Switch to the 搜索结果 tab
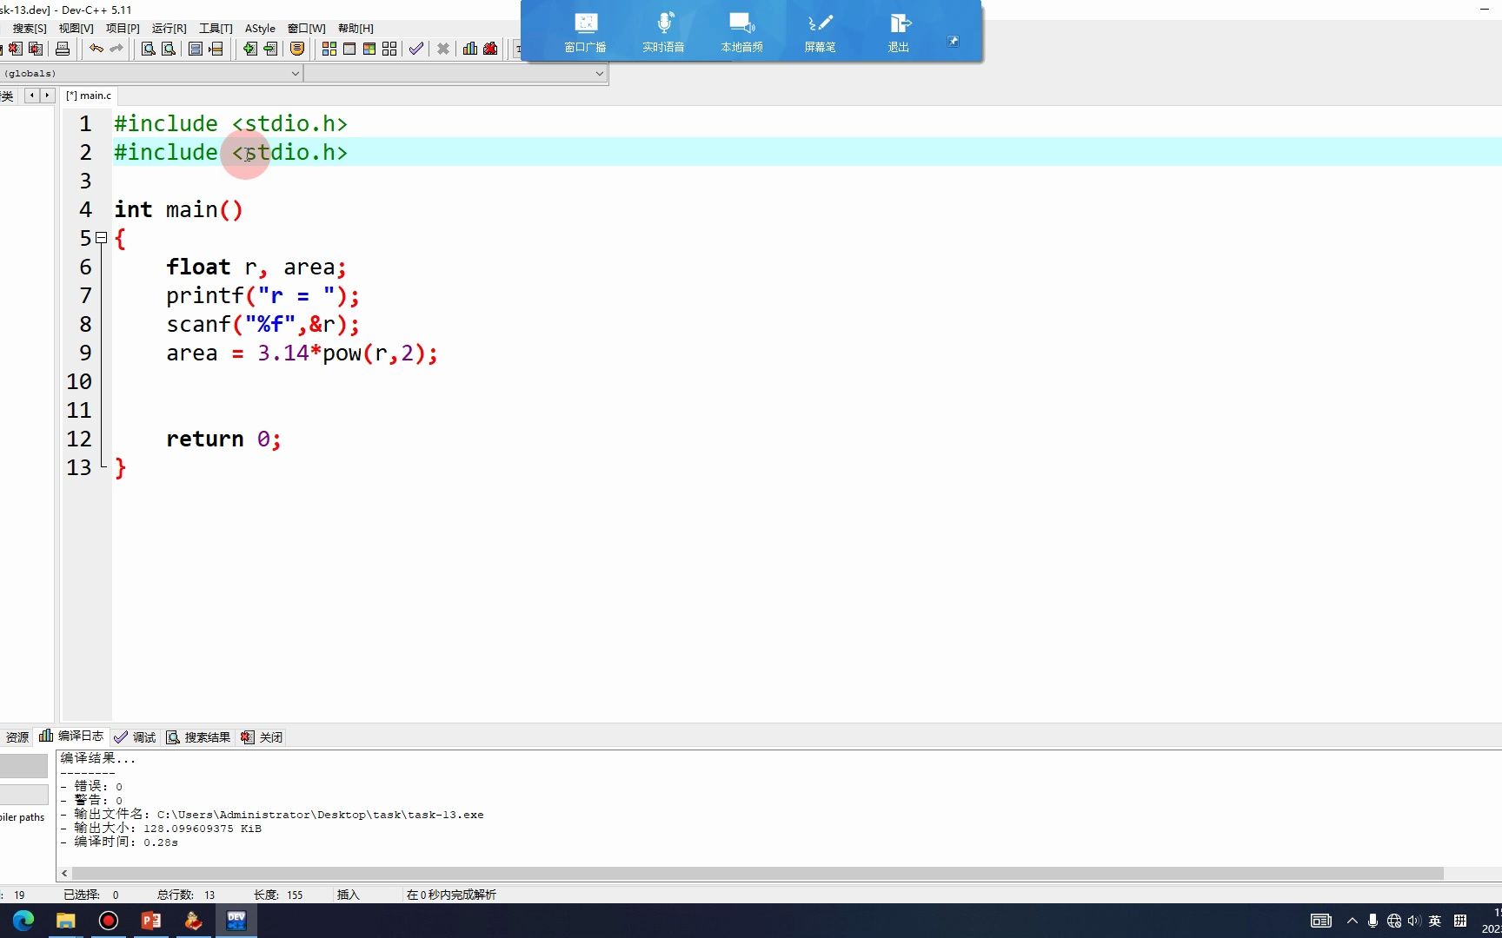This screenshot has width=1502, height=938. (198, 737)
